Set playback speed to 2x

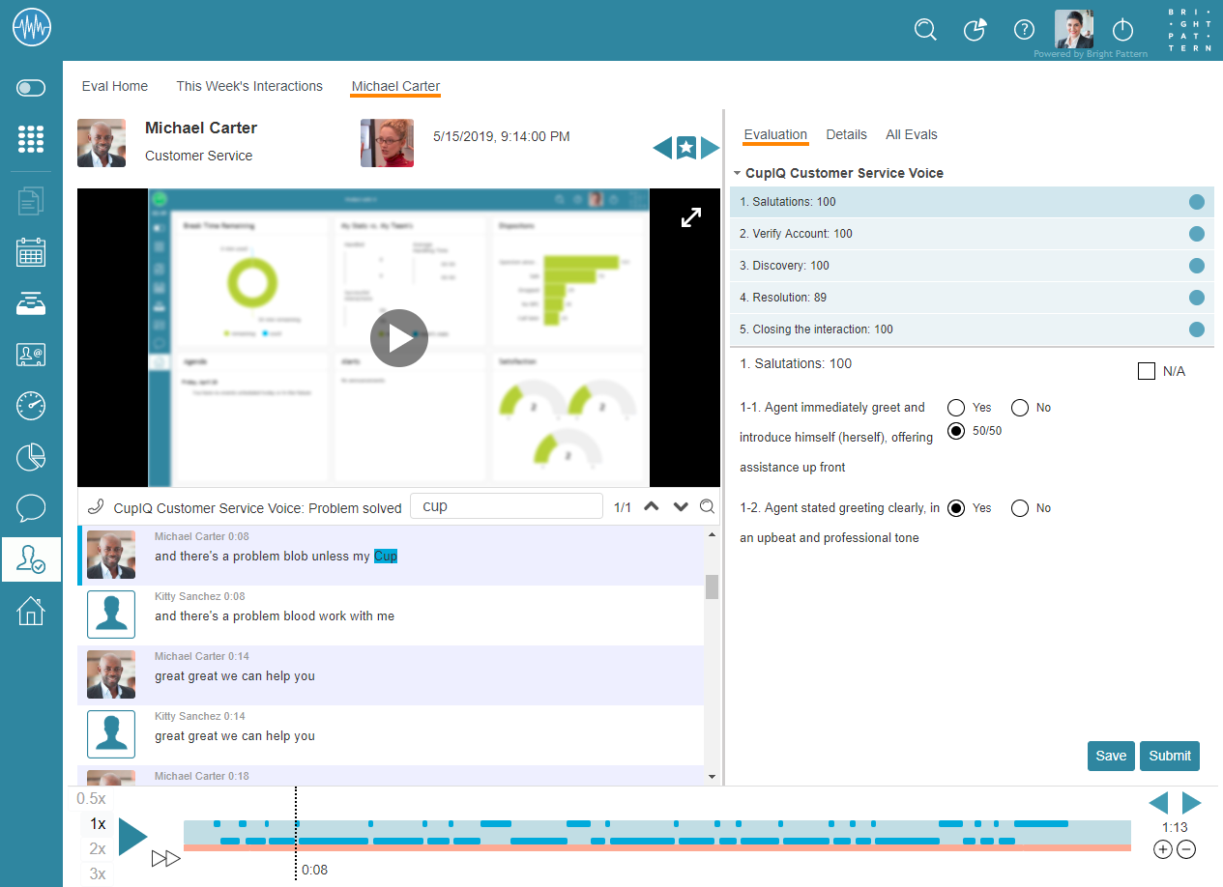tap(98, 849)
